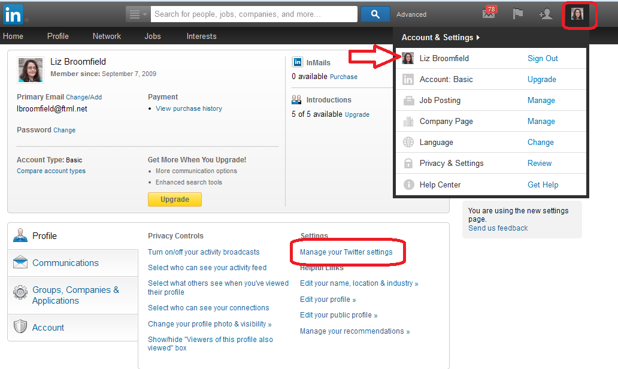Image resolution: width=618 pixels, height=369 pixels.
Task: Click the Help Center info icon
Action: [x=408, y=184]
